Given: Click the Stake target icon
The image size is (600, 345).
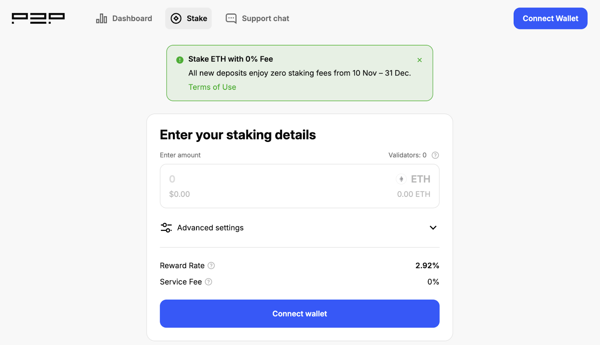Looking at the screenshot, I should click(176, 18).
